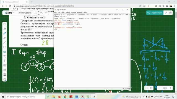
Task: Open File menu in IDLE Shell
Action: pyautogui.click(x=55, y=12)
